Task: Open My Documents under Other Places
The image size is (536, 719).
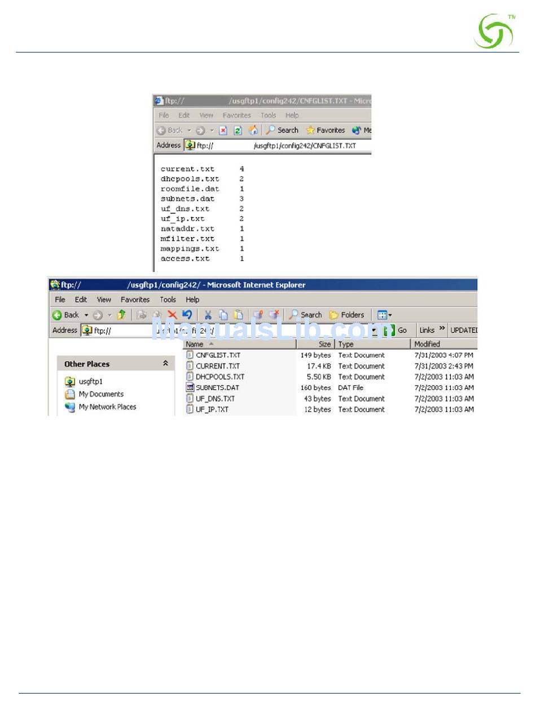Action: 94,394
